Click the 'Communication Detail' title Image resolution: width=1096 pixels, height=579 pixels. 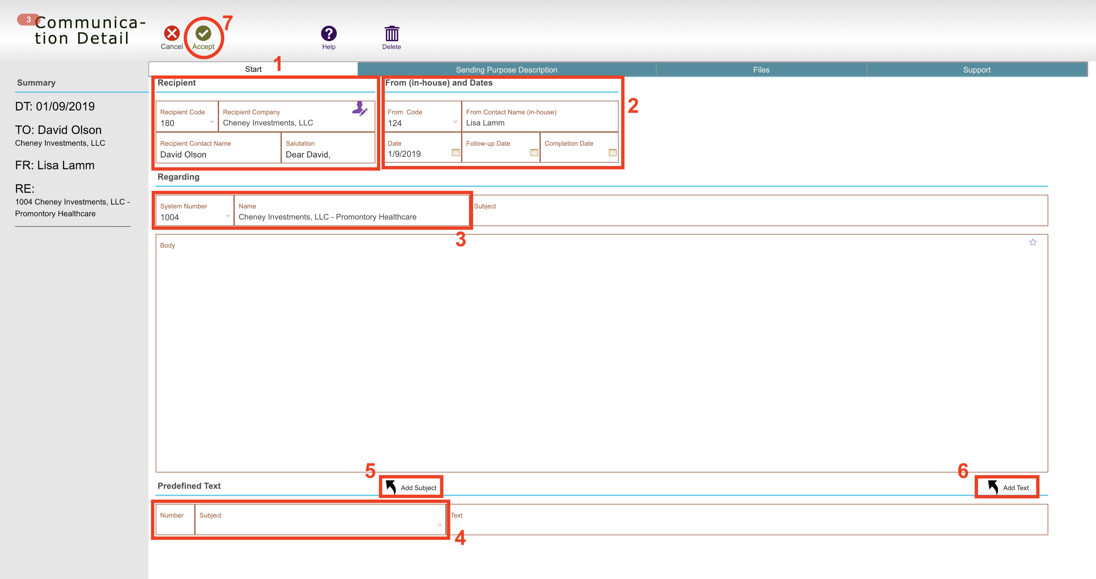click(x=90, y=31)
